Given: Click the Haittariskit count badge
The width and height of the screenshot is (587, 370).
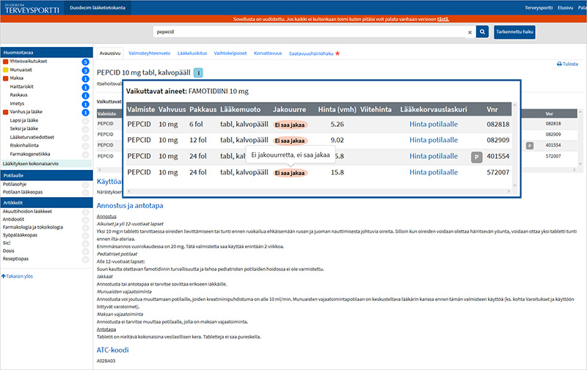Looking at the screenshot, I should point(85,87).
